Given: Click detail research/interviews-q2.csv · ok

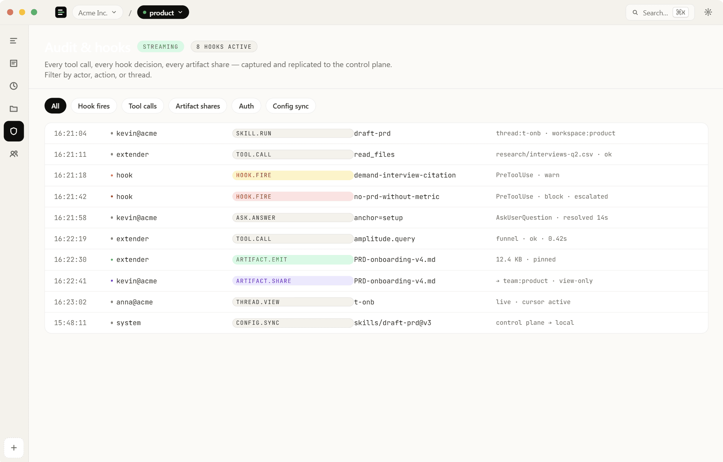Looking at the screenshot, I should 554,155.
